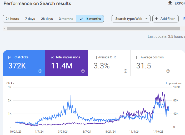This screenshot has height=135, width=185.
Task: Click checkmark icon on 16 months chip
Action: pyautogui.click(x=81, y=19)
